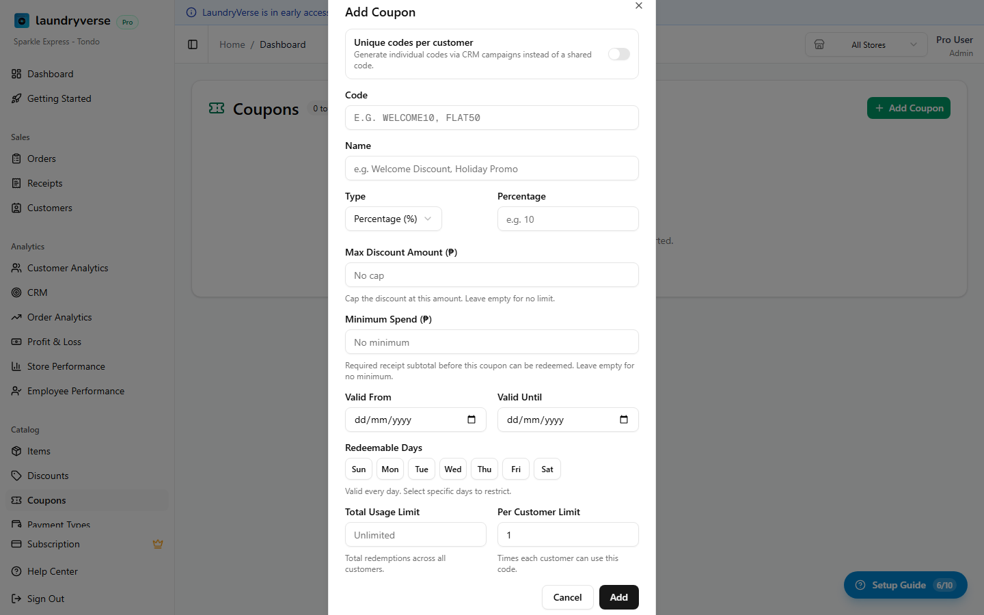Click the Customers contact icon
The image size is (984, 615).
pyautogui.click(x=16, y=208)
